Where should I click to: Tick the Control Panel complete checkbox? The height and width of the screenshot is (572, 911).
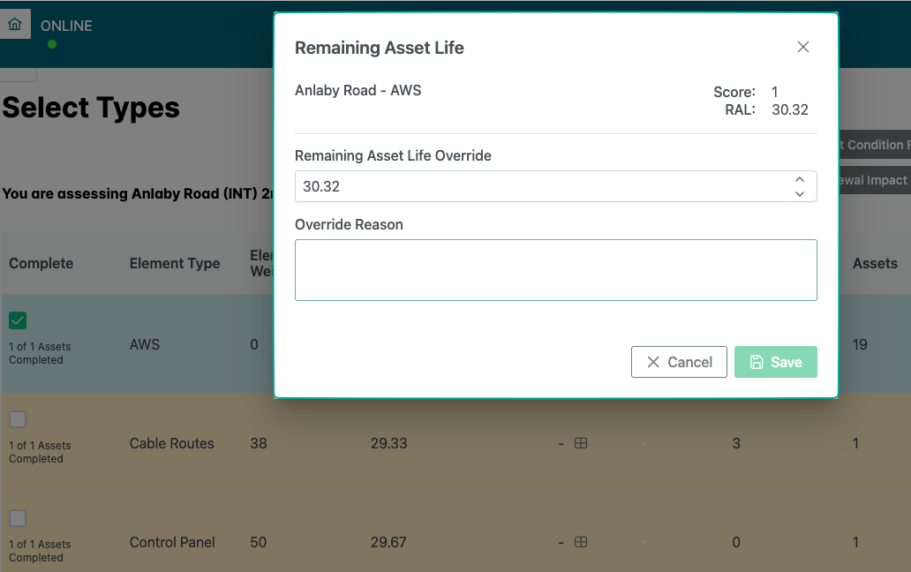pos(18,518)
